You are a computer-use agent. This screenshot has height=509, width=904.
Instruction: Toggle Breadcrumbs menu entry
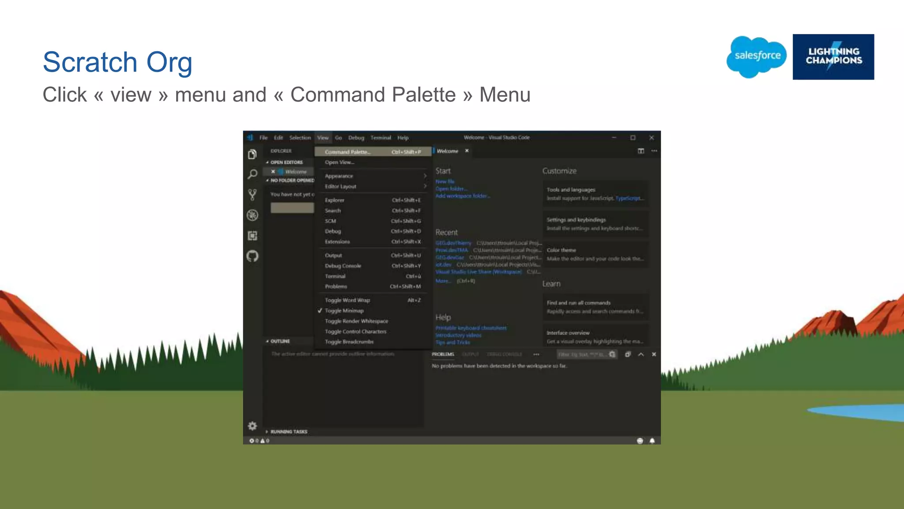373,342
